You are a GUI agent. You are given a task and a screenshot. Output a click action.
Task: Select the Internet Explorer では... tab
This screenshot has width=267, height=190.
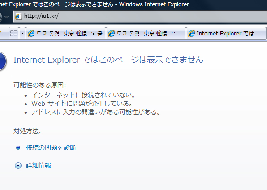click(226, 34)
